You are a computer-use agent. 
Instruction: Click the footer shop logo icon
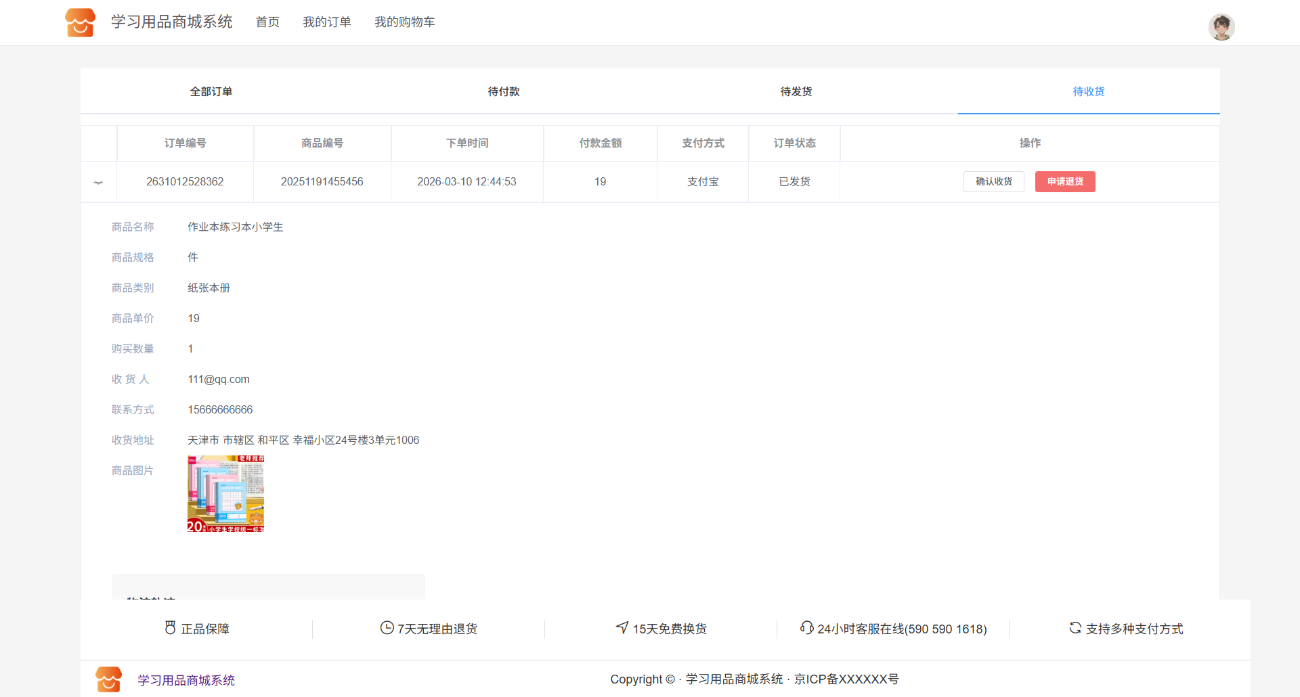pyautogui.click(x=108, y=679)
